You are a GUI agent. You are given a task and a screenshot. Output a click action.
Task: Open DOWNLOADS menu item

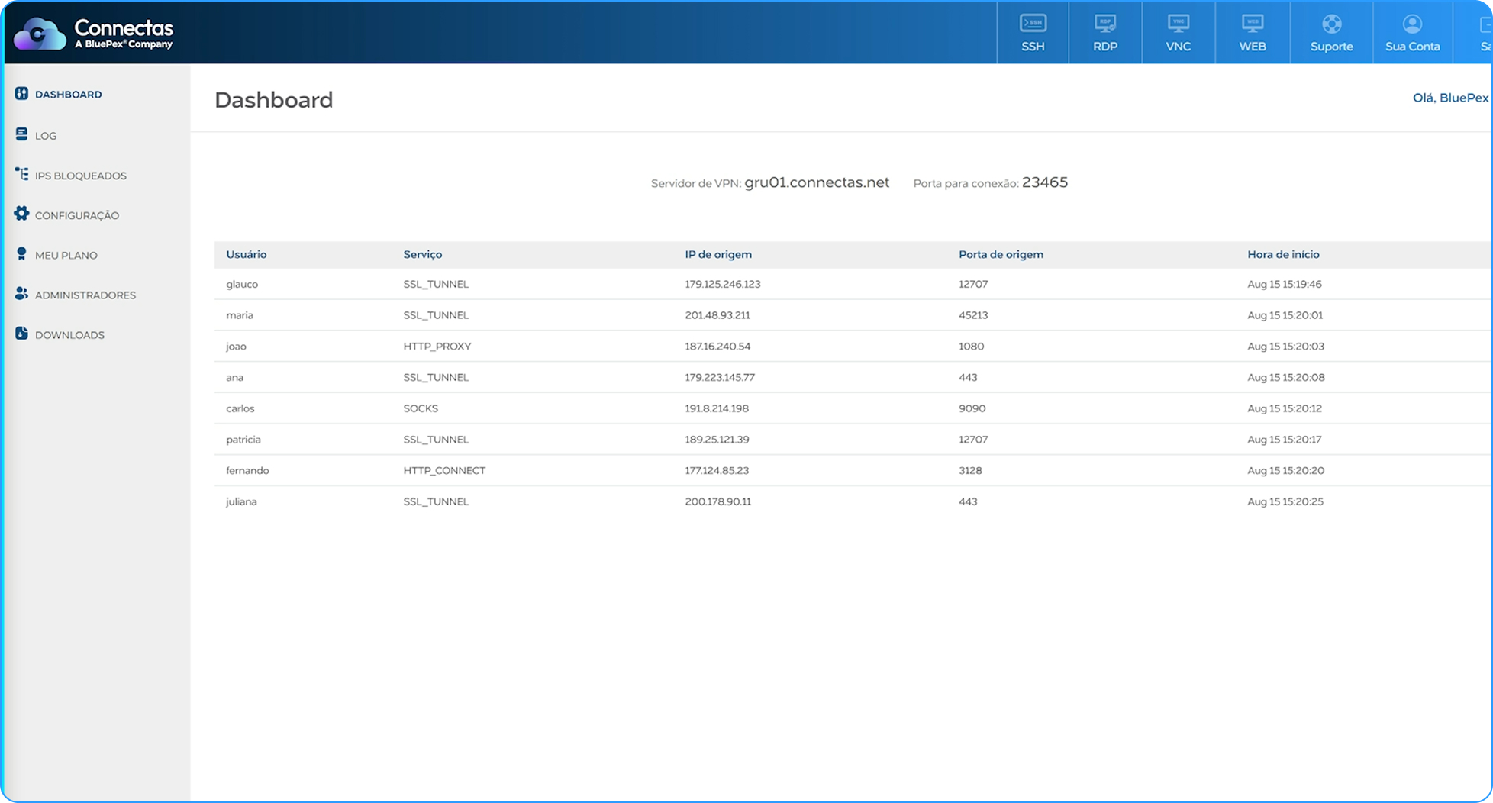[x=69, y=334]
